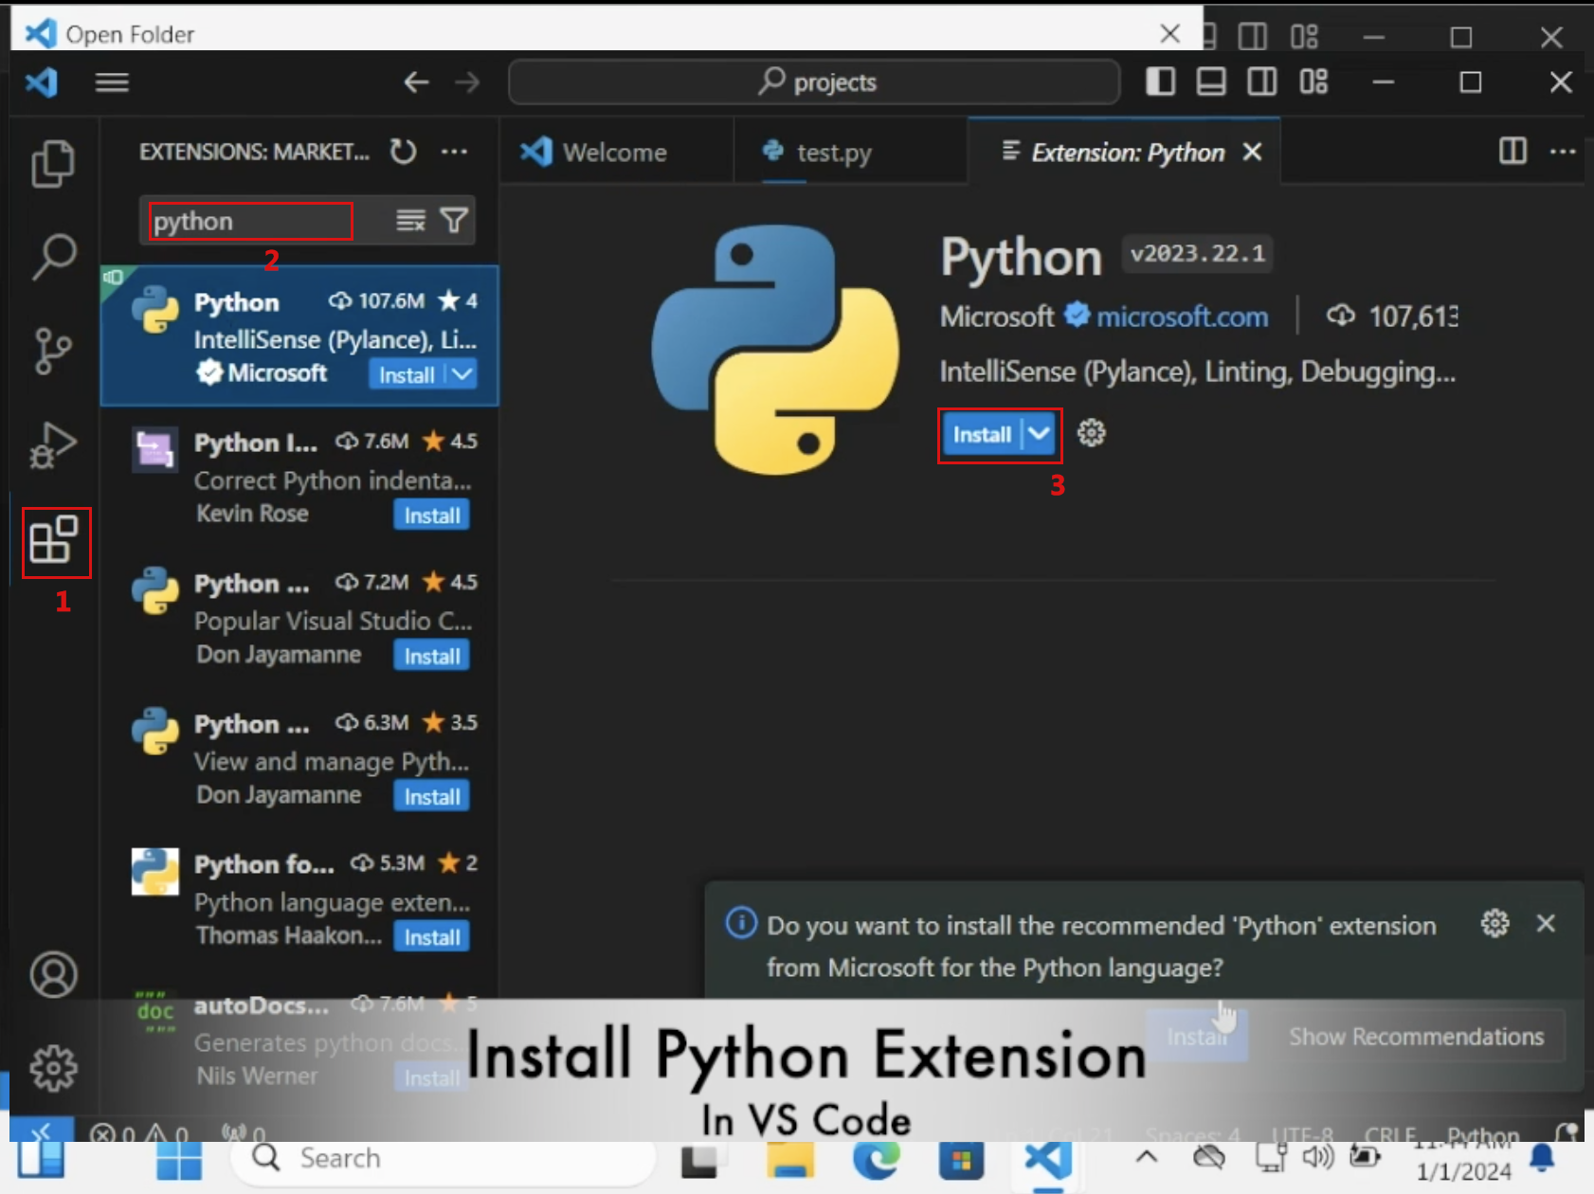Install Thomas Haakon's Python extension
Viewport: 1594px width, 1194px height.
[x=432, y=937]
